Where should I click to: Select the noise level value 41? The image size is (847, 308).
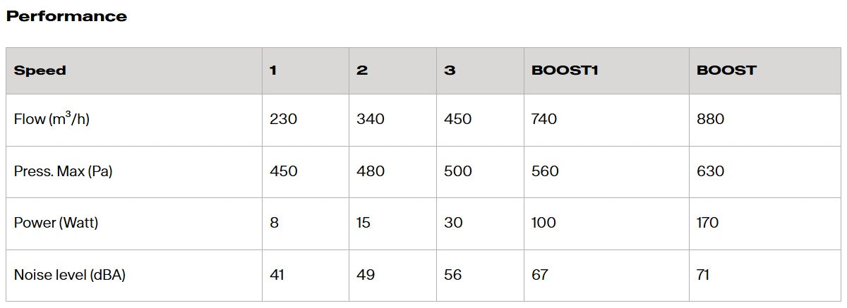tap(277, 275)
